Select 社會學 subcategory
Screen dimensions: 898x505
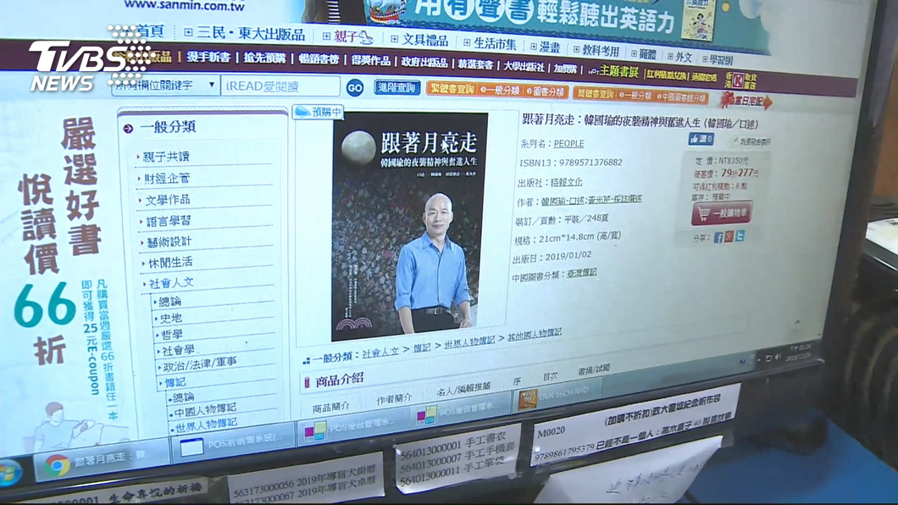coord(178,350)
